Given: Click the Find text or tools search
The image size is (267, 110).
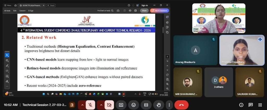Looking at the screenshot, I should click(105, 11).
